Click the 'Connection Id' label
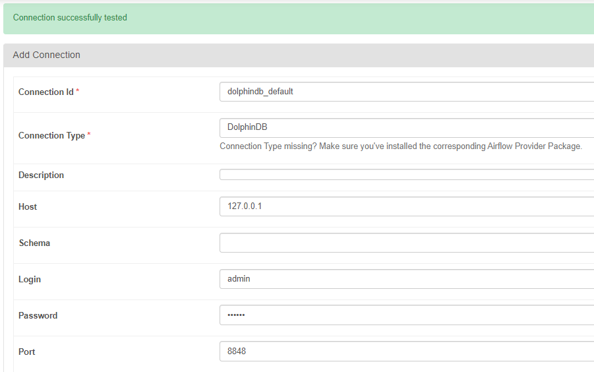The image size is (594, 372). tap(46, 92)
